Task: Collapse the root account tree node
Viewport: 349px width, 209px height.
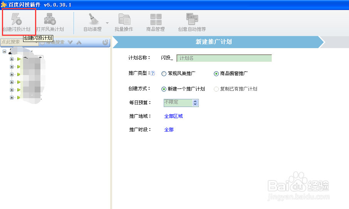Action: (4, 51)
